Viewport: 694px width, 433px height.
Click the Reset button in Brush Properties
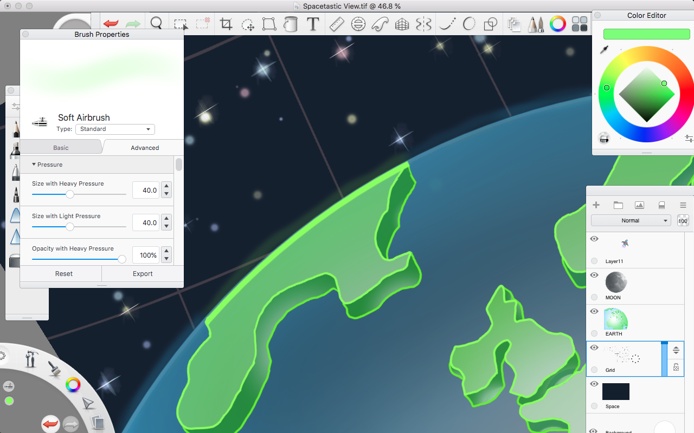pyautogui.click(x=64, y=274)
